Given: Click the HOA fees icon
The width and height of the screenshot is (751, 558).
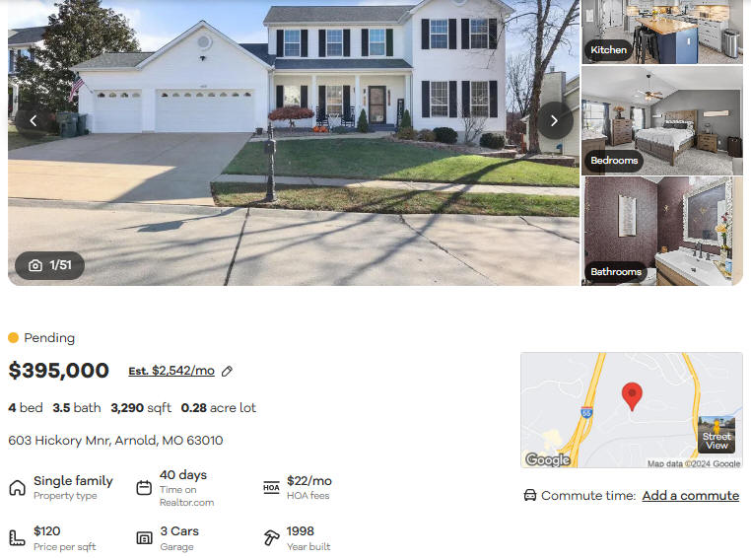Looking at the screenshot, I should click(x=271, y=488).
